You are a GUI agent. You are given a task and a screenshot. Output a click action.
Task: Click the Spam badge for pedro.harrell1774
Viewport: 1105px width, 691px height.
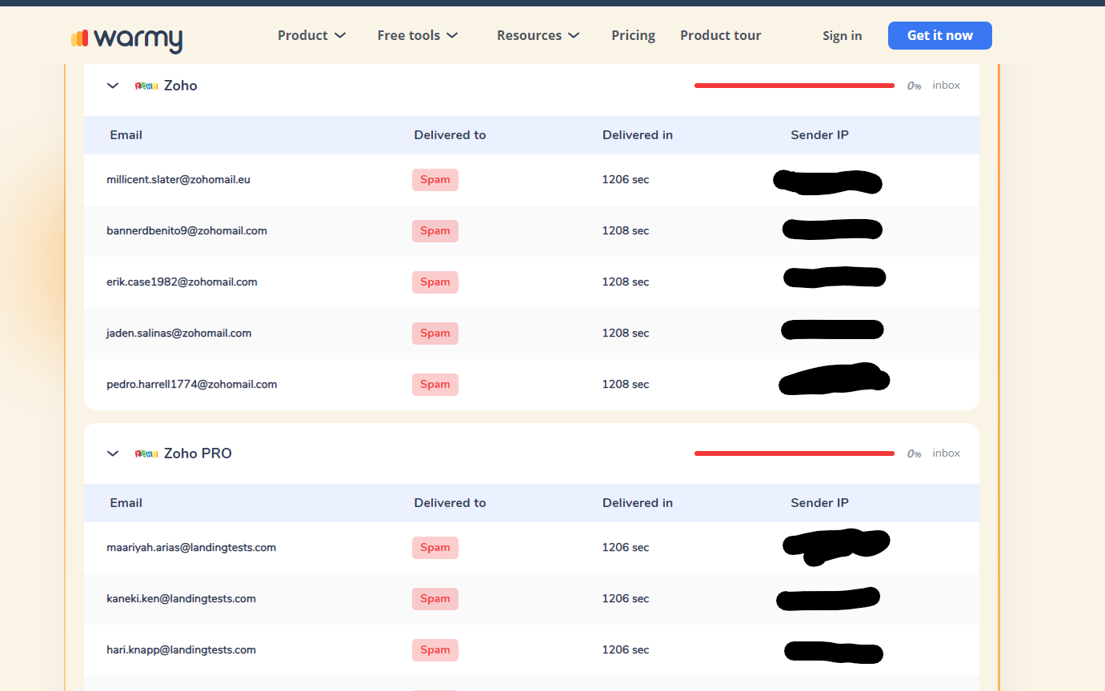[x=435, y=385]
